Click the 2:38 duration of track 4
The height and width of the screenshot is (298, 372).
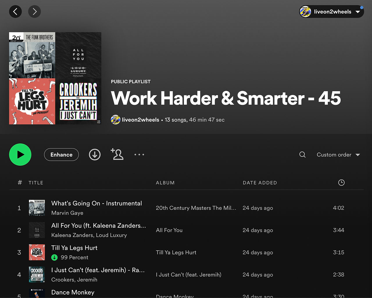tap(339, 275)
